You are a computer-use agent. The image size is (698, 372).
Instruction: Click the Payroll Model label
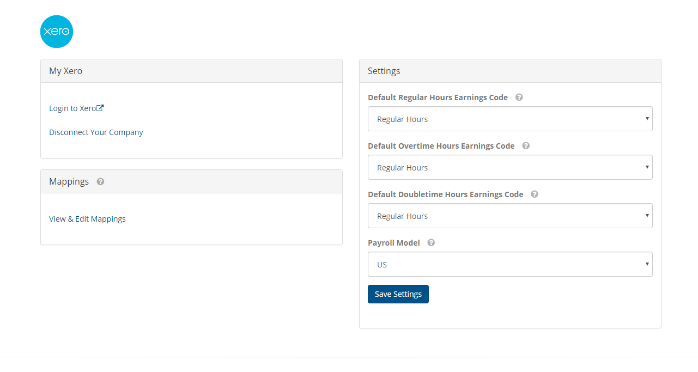click(394, 243)
